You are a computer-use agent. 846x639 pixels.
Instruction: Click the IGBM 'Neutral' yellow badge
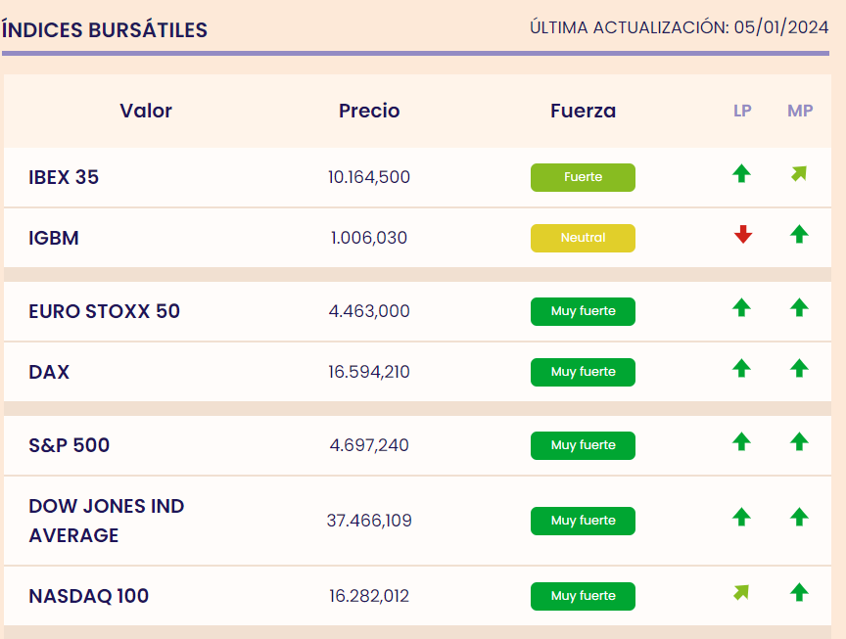tap(583, 238)
